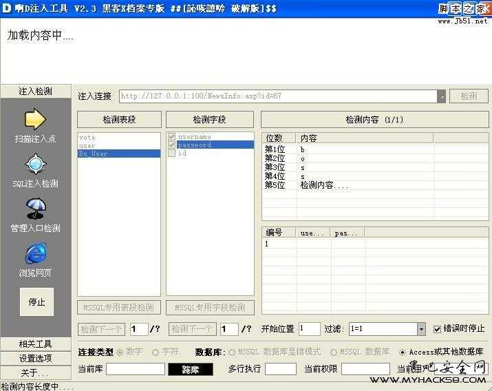Click the 位数 column header

coord(279,138)
